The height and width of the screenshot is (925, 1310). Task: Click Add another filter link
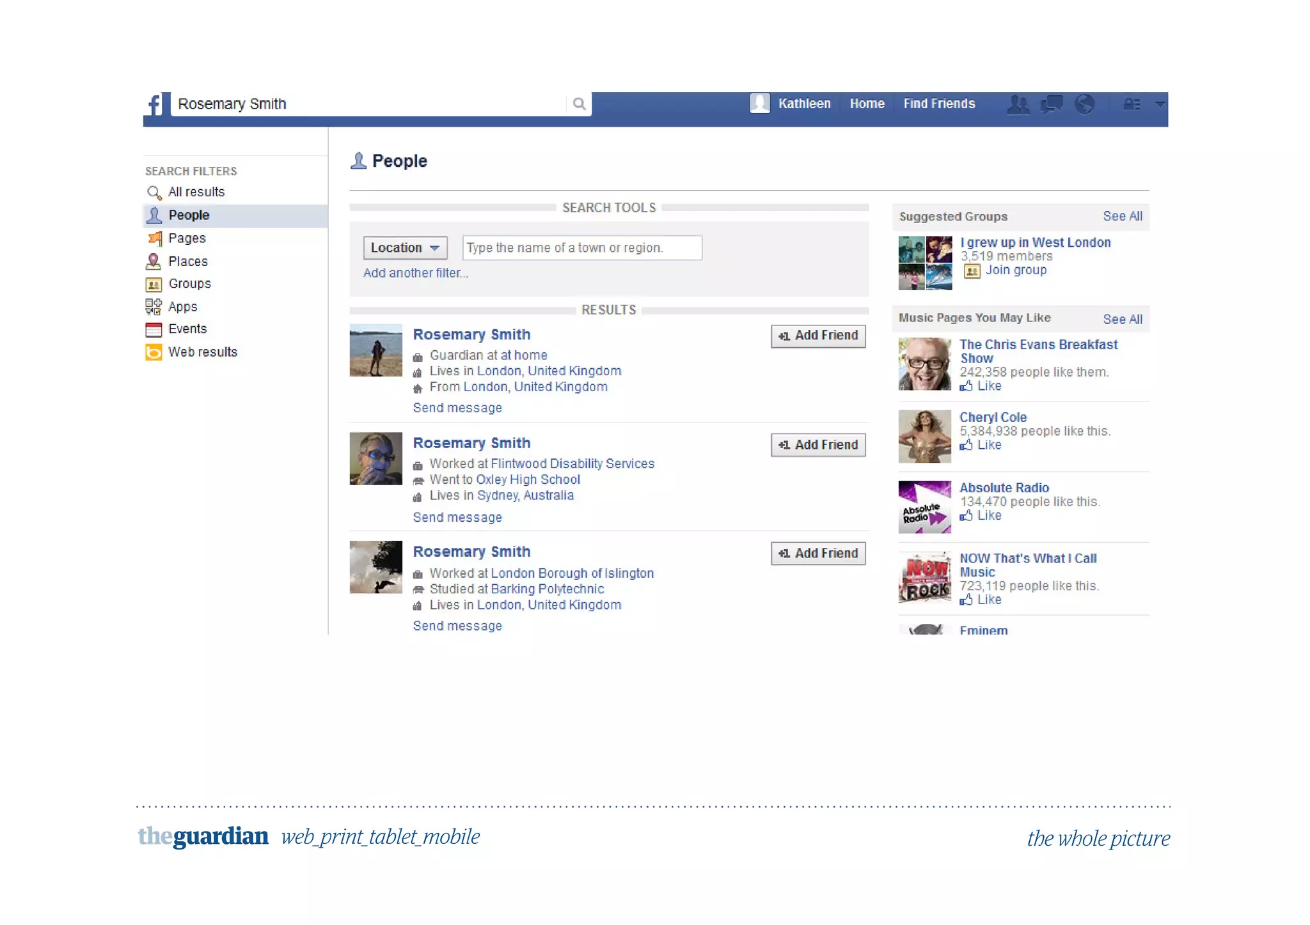point(416,273)
